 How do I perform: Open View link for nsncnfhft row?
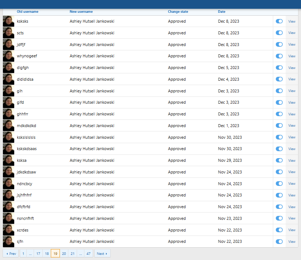pyautogui.click(x=292, y=218)
